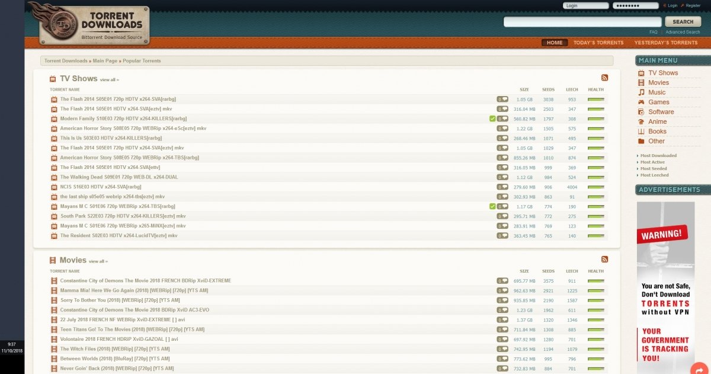The height and width of the screenshot is (374, 711).
Task: Open the last ship s05e05 webrip torrent
Action: tap(113, 197)
